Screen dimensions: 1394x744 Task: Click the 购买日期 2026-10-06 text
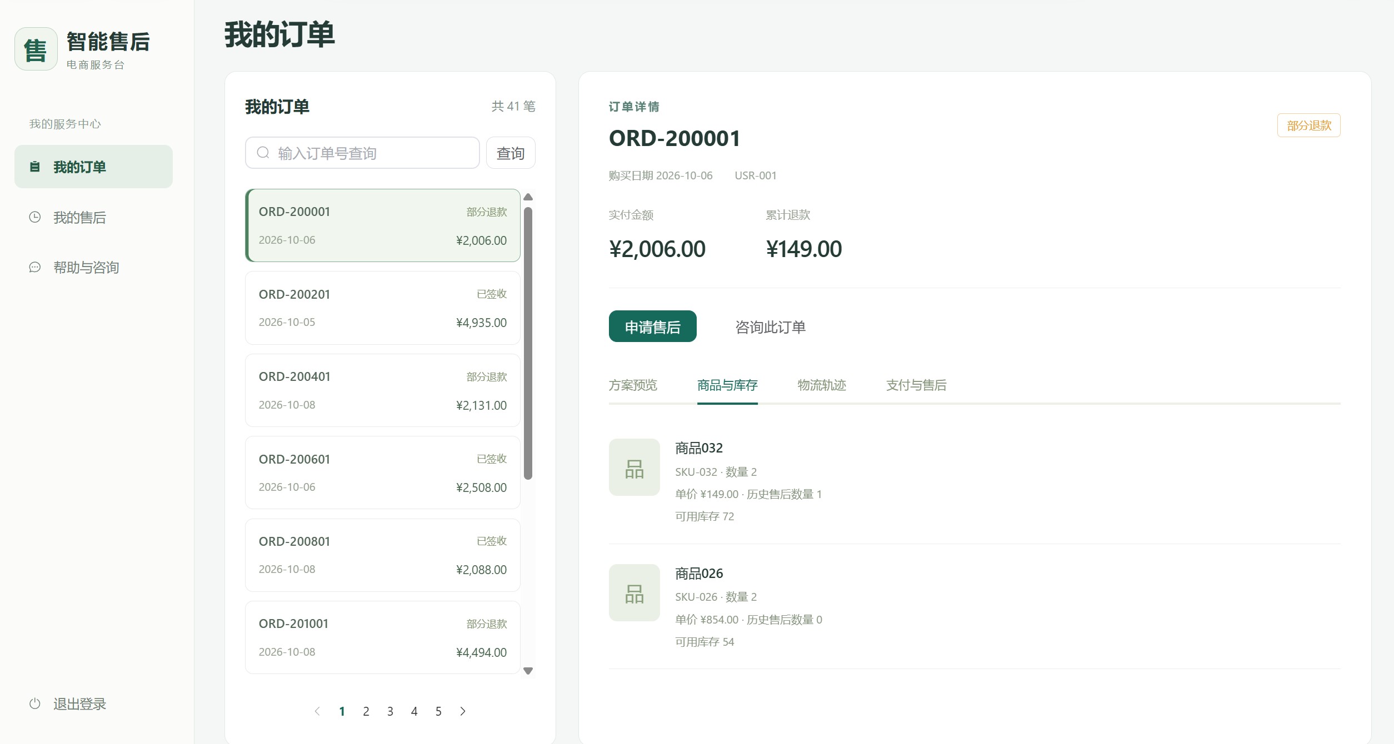click(x=661, y=175)
